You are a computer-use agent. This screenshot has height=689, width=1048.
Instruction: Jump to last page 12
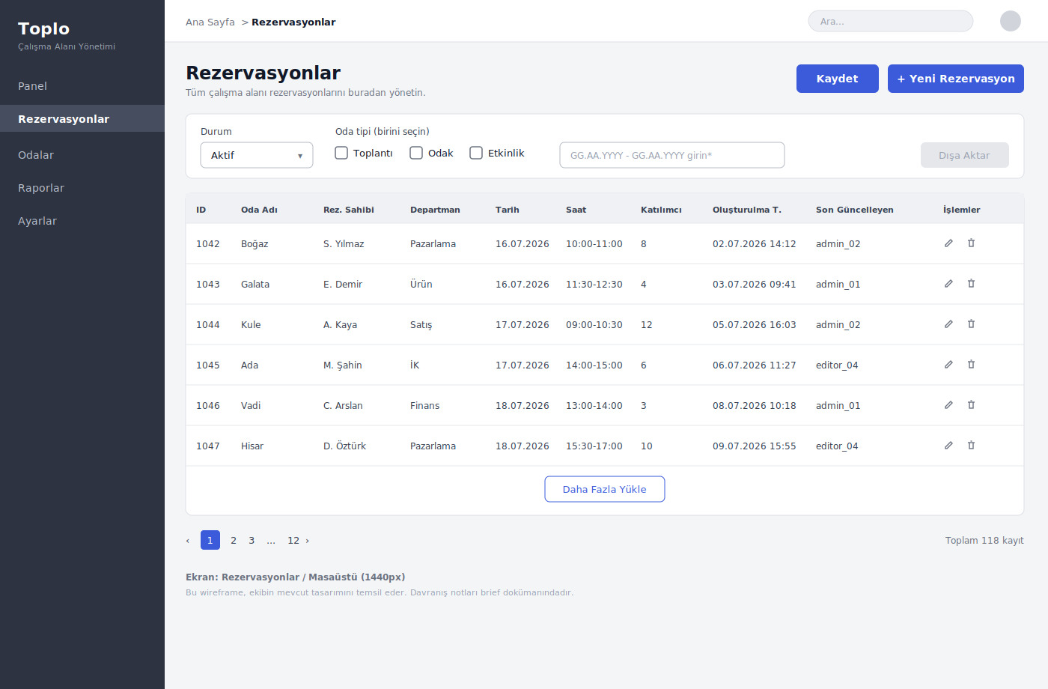pyautogui.click(x=293, y=541)
